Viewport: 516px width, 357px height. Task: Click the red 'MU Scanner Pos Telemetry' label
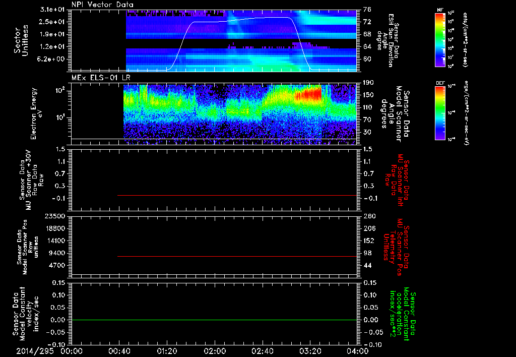[396, 247]
